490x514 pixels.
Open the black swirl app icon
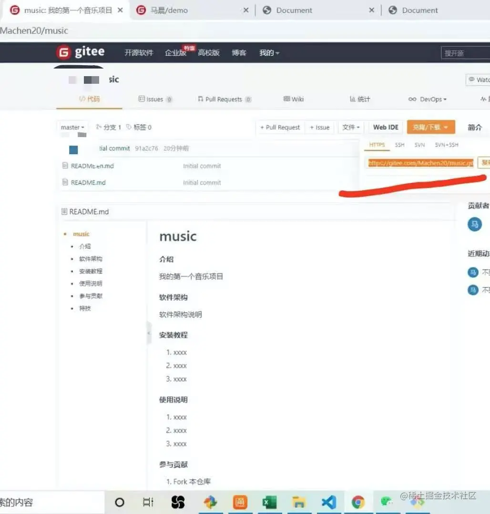[178, 502]
